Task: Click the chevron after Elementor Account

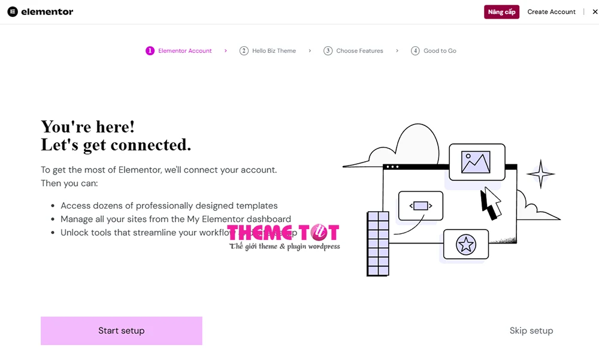Action: [x=225, y=50]
